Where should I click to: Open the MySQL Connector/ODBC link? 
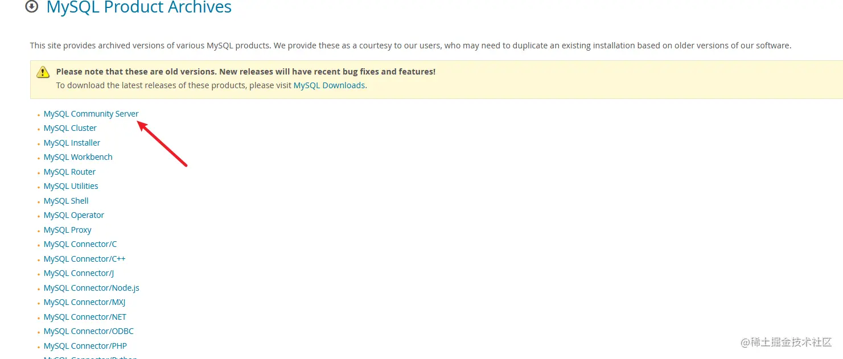tap(89, 331)
